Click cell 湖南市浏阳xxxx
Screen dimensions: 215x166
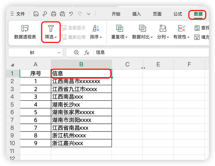click(x=81, y=120)
